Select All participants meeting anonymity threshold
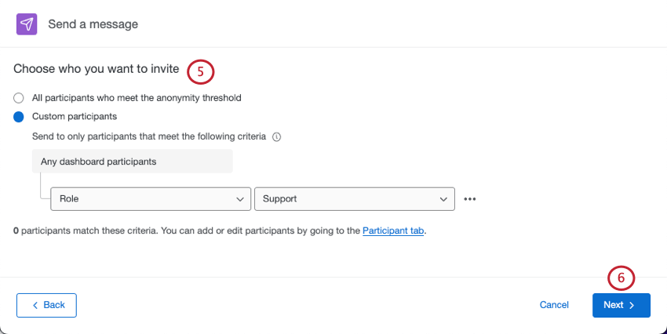 (19, 98)
